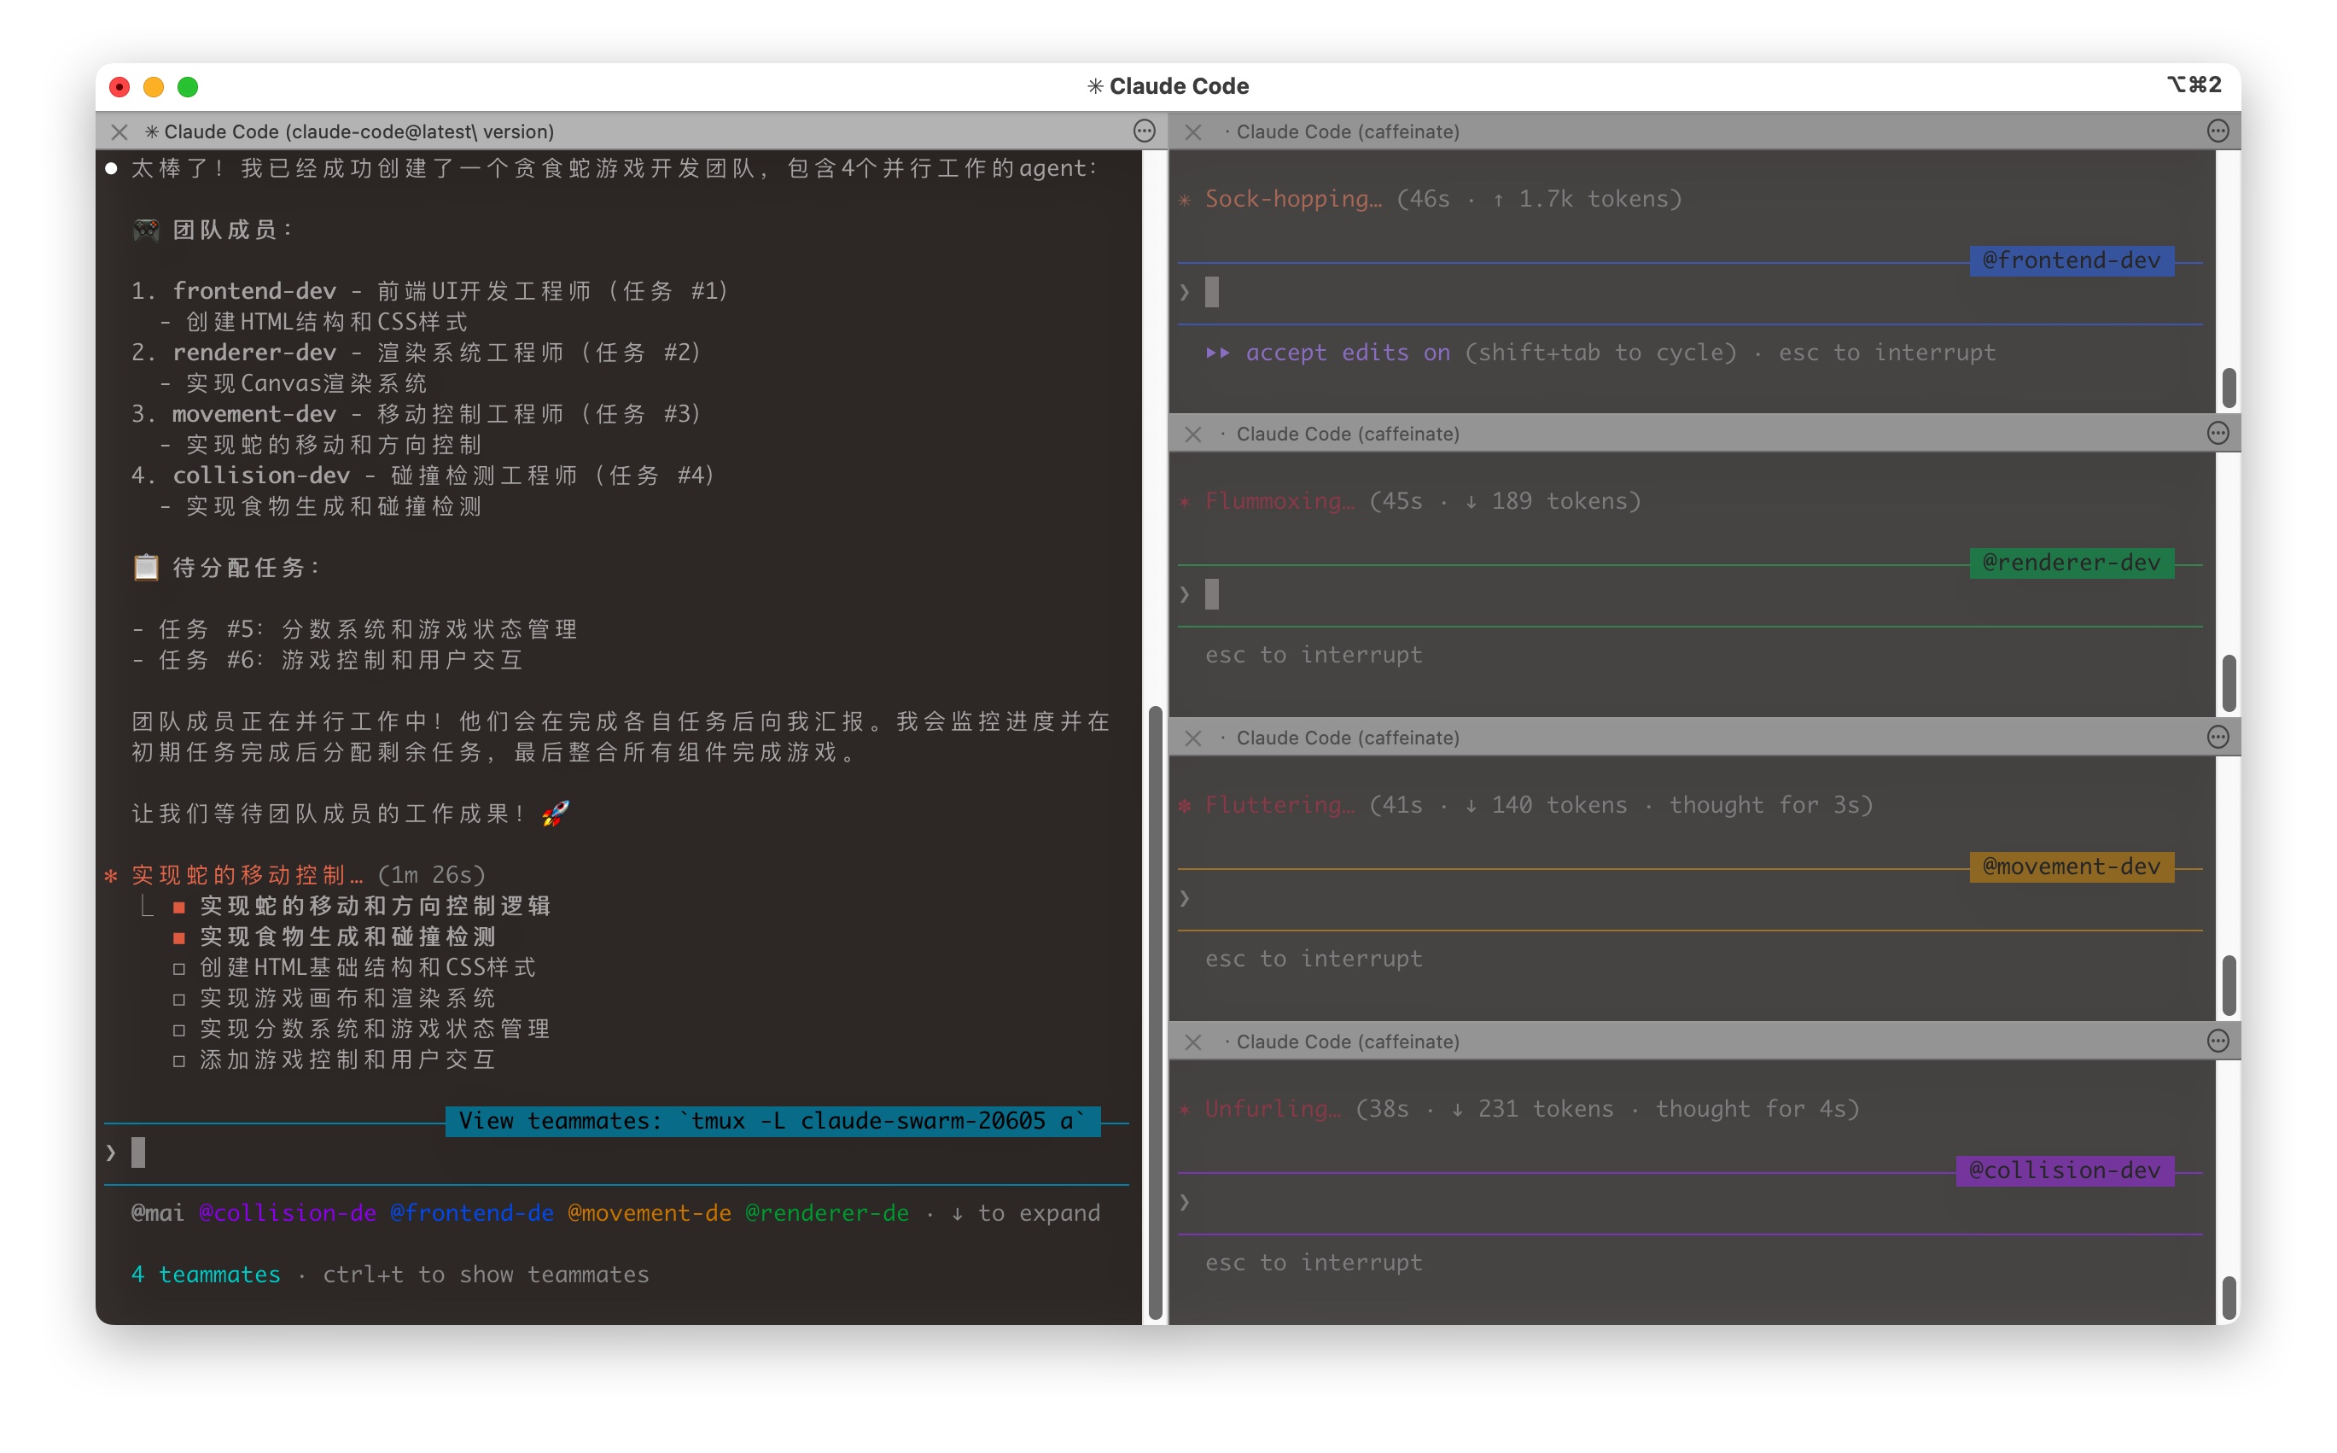
Task: Open options menu of the movement-dev pane
Action: (2218, 738)
